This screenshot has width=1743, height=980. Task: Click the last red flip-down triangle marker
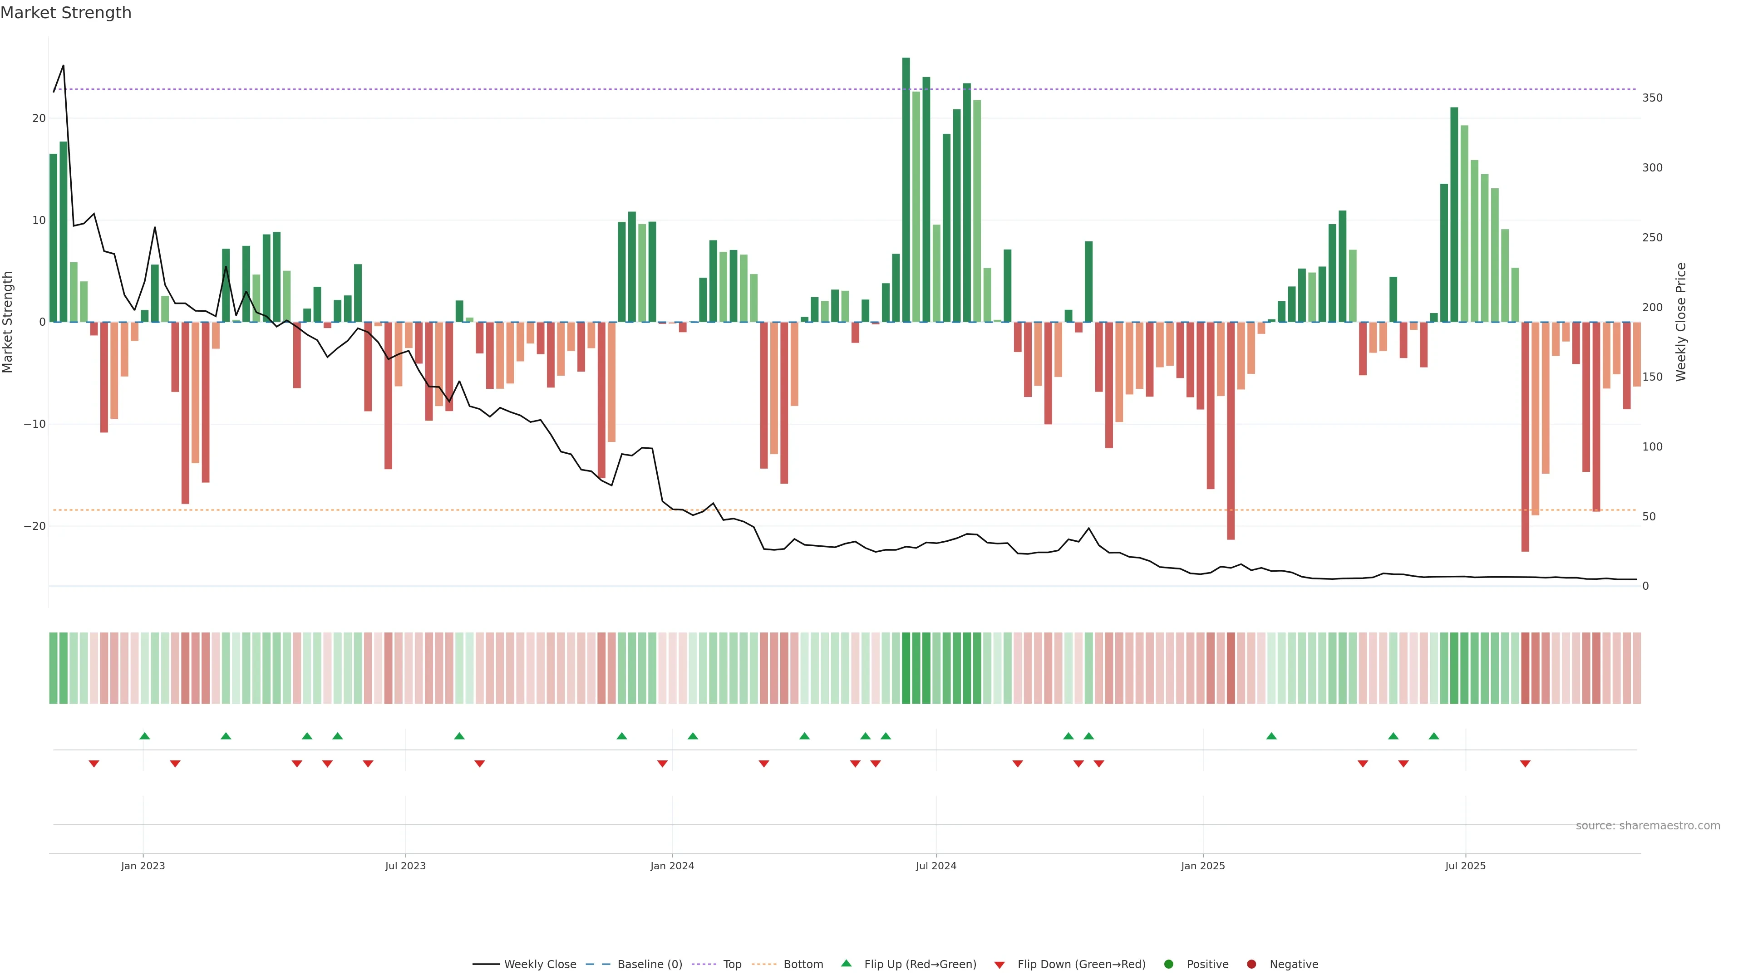point(1525,764)
